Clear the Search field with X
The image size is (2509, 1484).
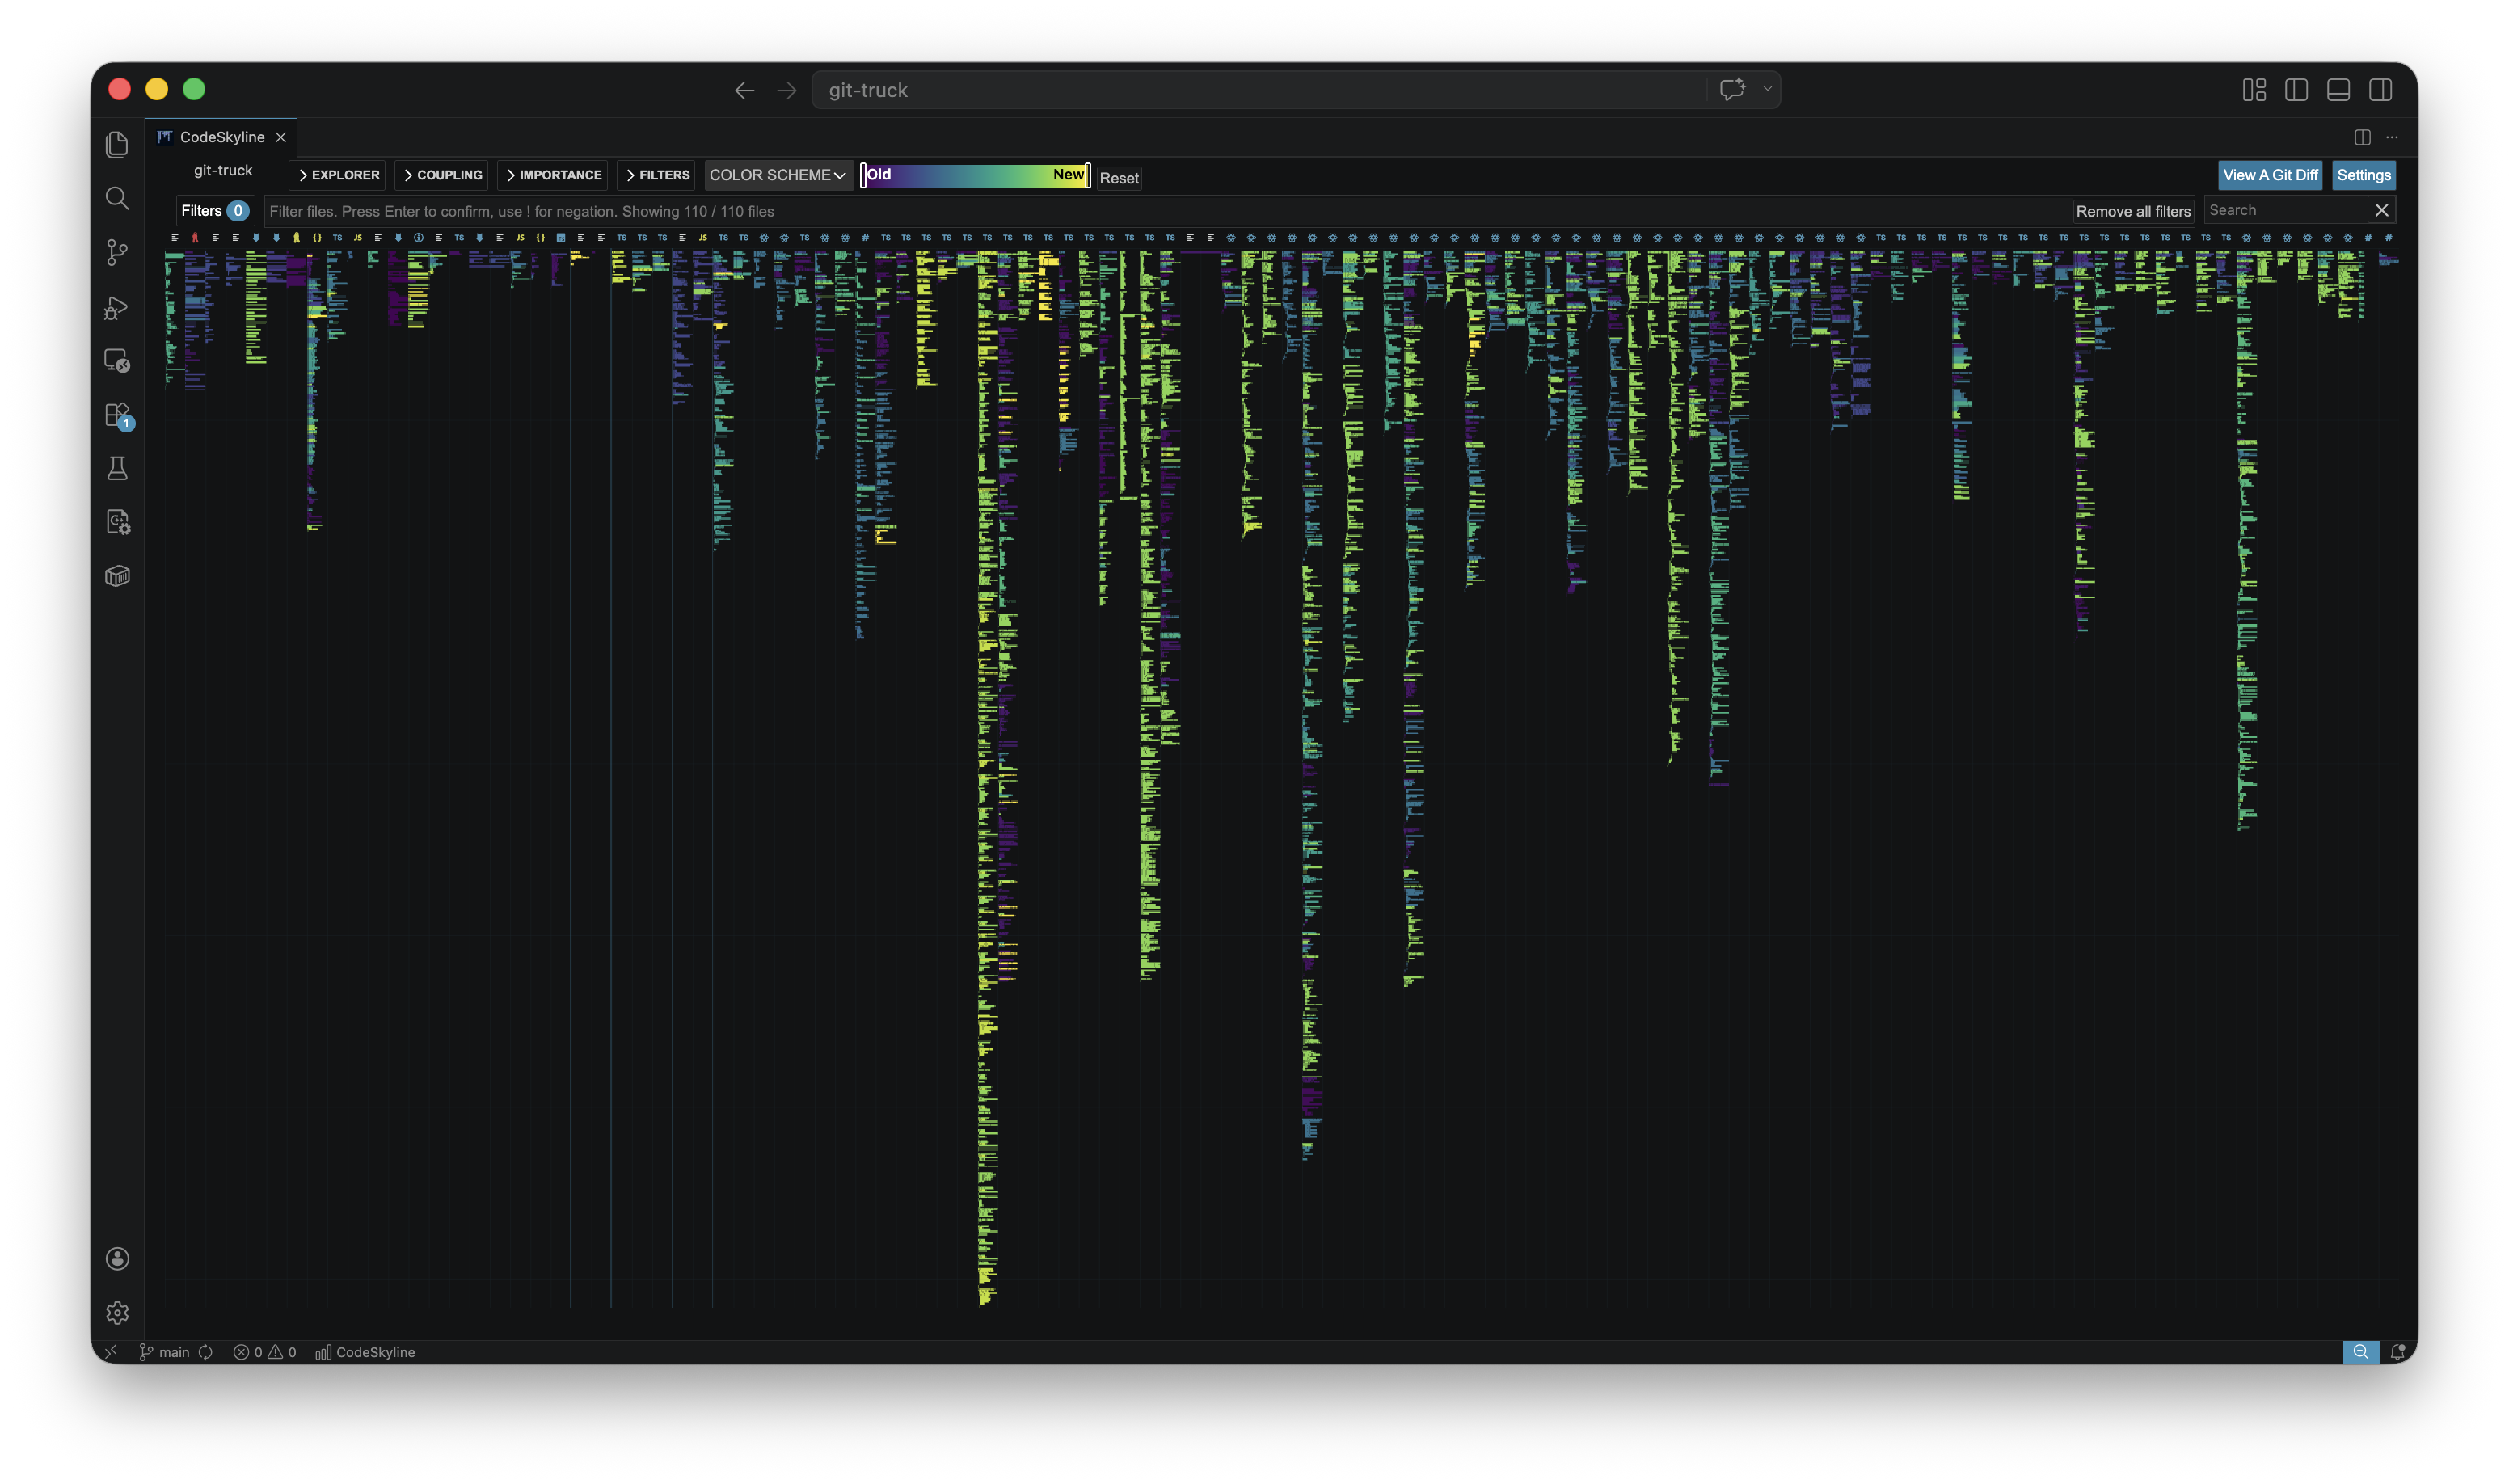click(2381, 210)
